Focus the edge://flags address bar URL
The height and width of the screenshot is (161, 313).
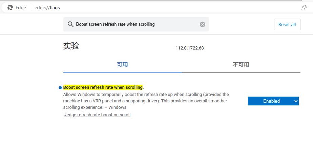[47, 7]
